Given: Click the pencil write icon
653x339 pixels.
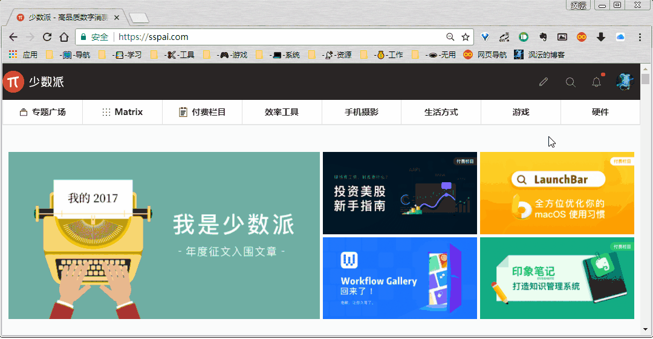Looking at the screenshot, I should pyautogui.click(x=544, y=82).
